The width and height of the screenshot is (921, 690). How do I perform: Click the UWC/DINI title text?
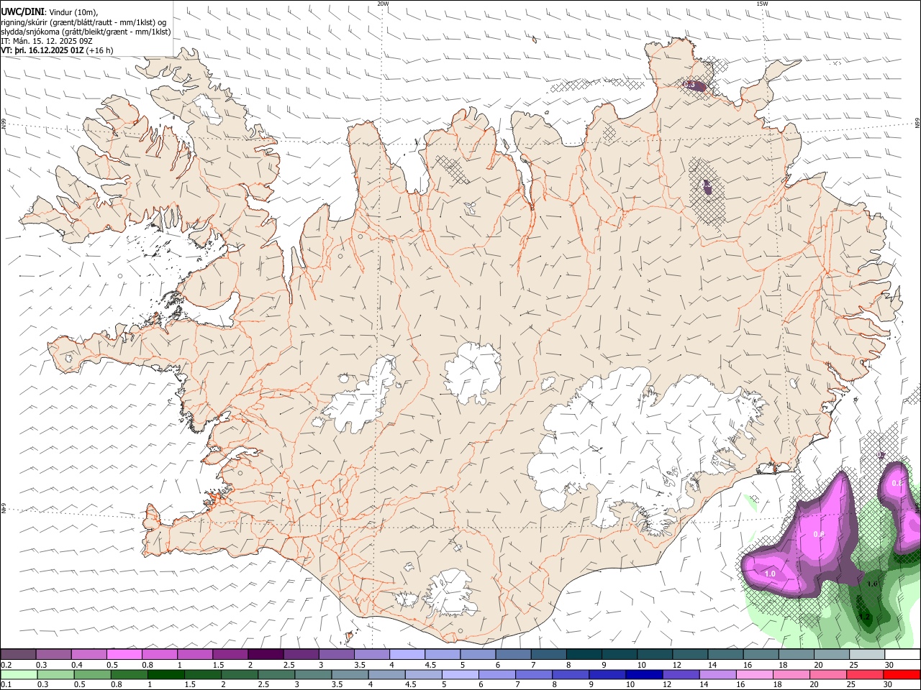coord(22,11)
